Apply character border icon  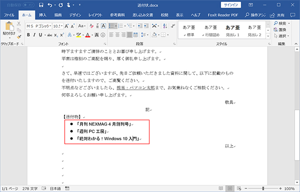click(103, 26)
